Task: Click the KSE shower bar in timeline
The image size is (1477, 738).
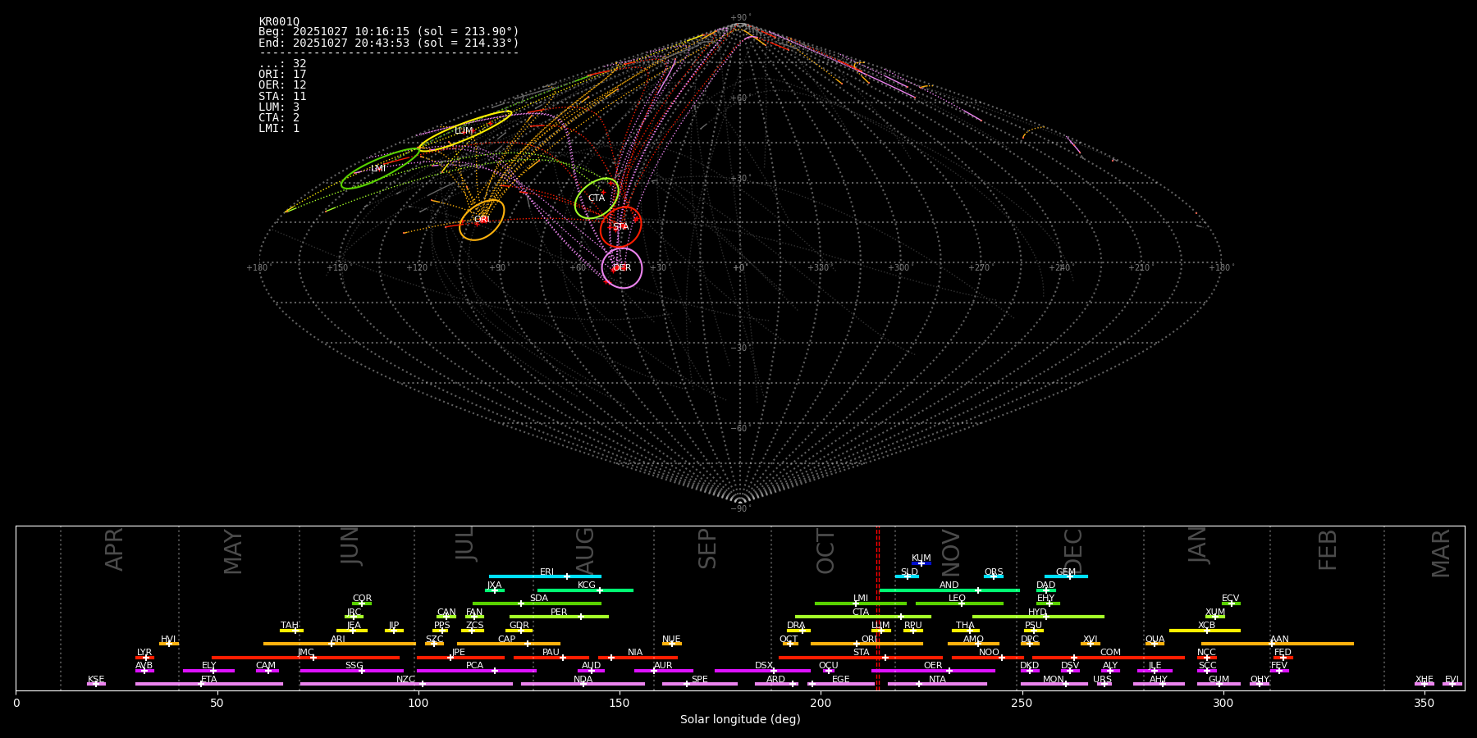Action: (96, 684)
